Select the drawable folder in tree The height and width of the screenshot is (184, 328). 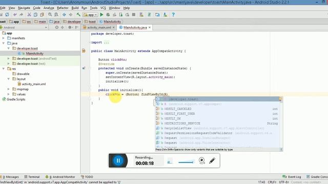[x=23, y=74]
